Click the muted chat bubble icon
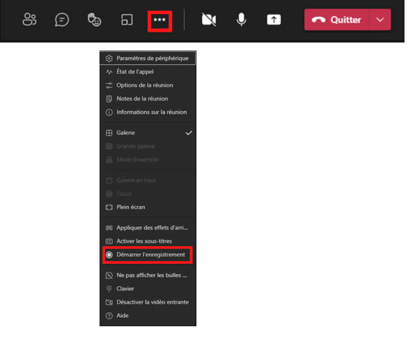This screenshot has height=340, width=409. coord(109,275)
